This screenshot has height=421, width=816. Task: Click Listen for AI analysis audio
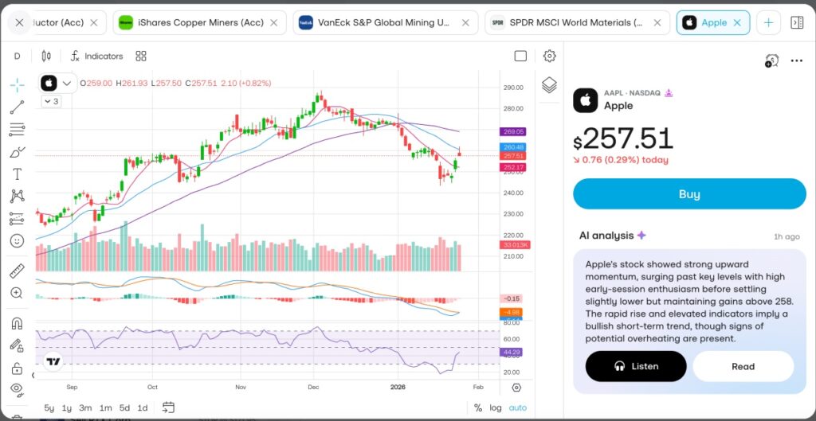636,366
